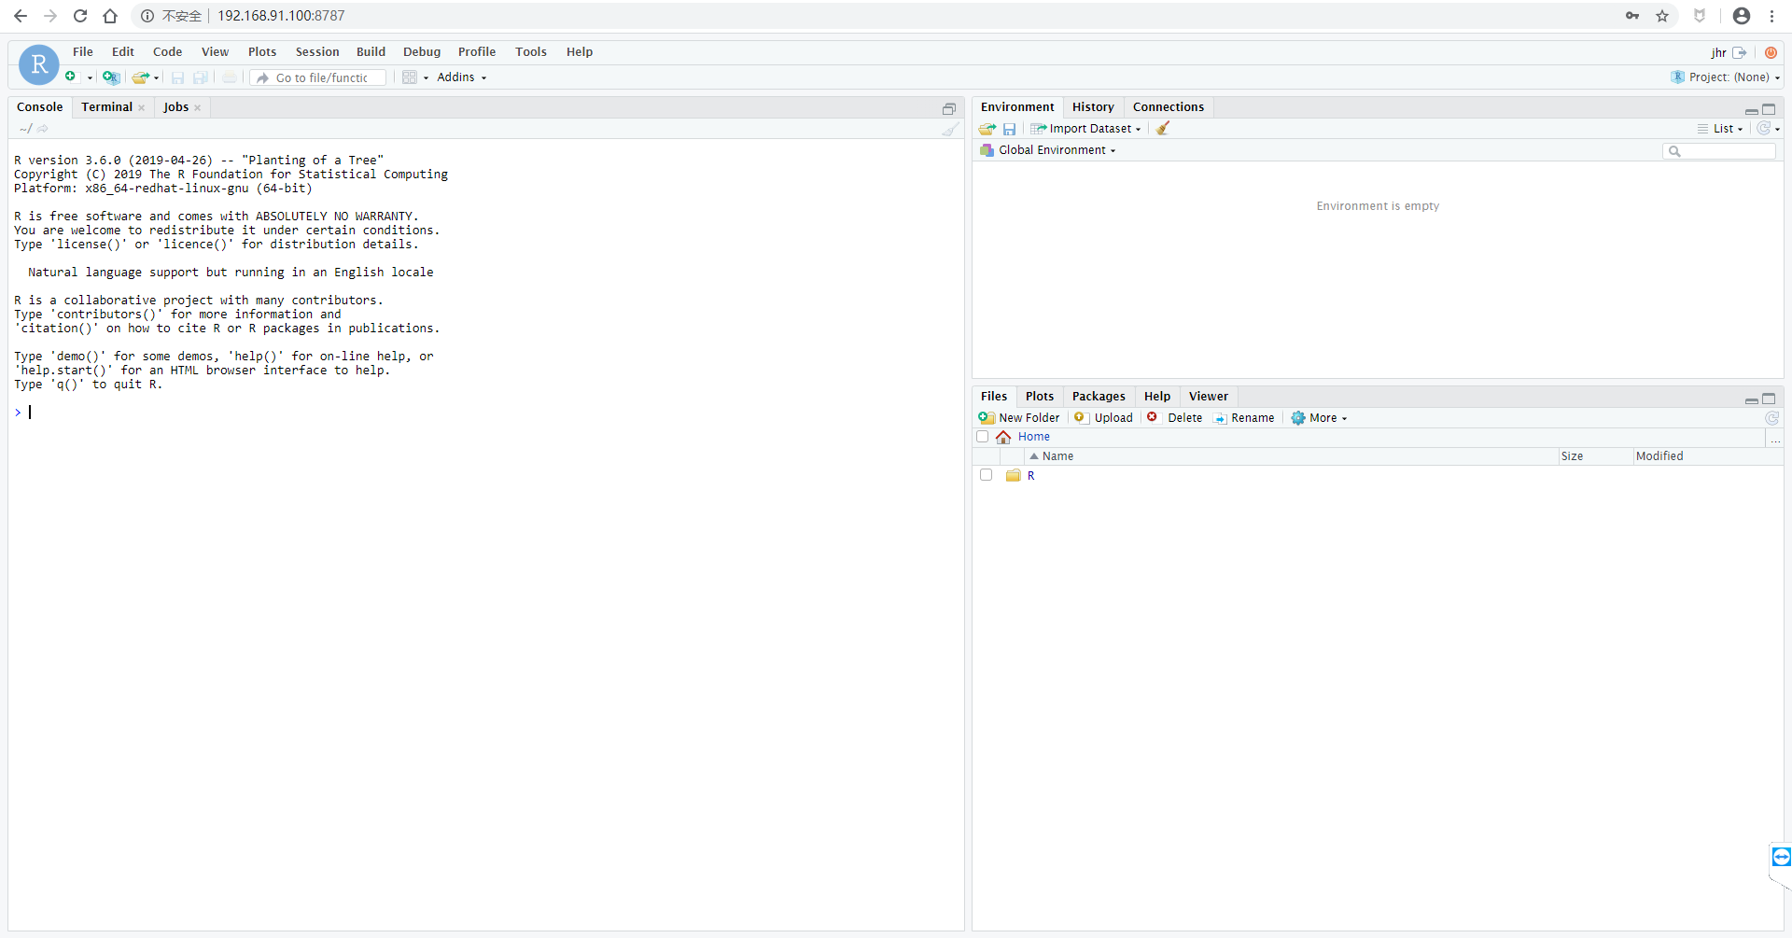Clear workspace objects with the broom icon

coord(1163,128)
